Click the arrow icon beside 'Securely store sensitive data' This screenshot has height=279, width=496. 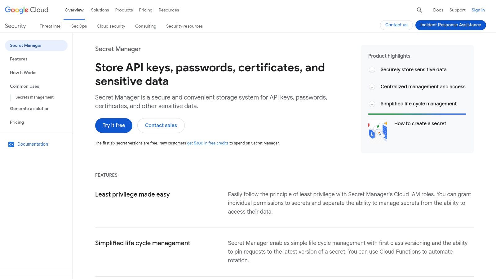[372, 70]
